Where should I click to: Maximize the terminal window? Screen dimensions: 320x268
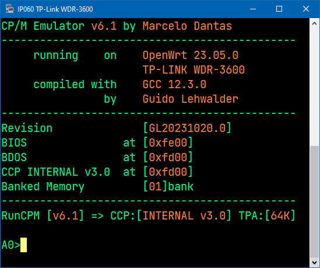click(x=279, y=9)
